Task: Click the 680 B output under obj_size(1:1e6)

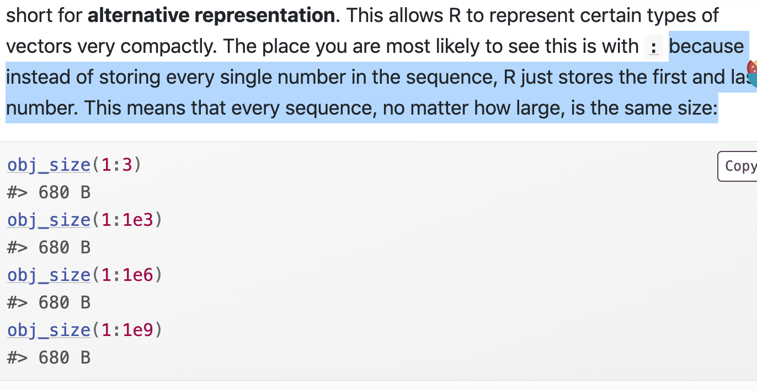Action: [x=64, y=302]
